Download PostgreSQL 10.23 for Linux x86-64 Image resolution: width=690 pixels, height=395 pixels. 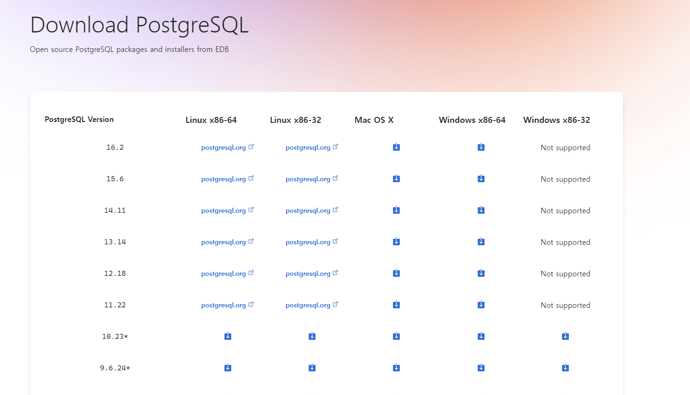pos(228,336)
